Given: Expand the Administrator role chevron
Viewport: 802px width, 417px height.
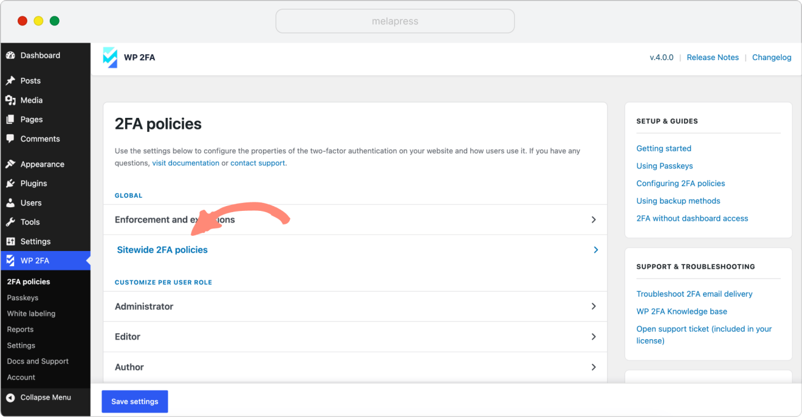Looking at the screenshot, I should click(x=594, y=306).
